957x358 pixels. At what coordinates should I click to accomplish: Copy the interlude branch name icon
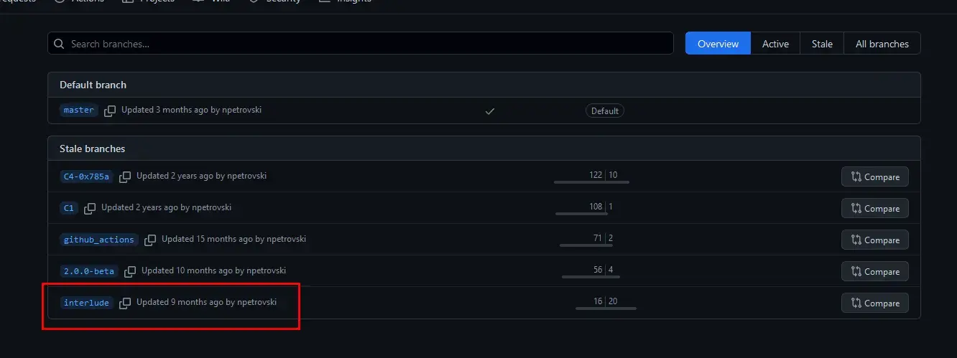tap(125, 303)
